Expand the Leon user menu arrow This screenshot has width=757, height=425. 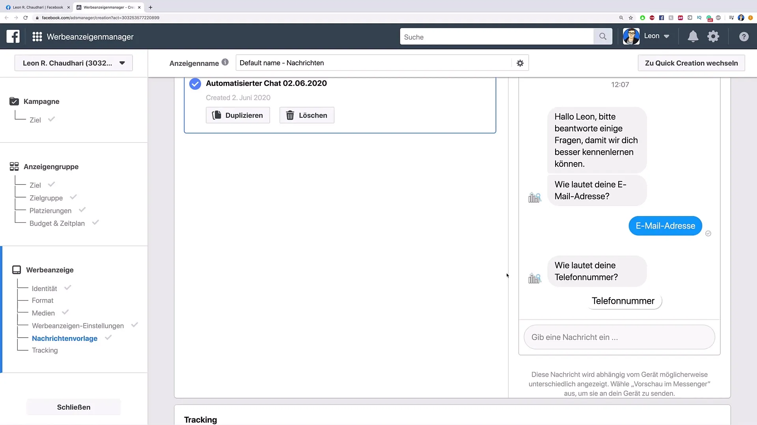coord(666,36)
